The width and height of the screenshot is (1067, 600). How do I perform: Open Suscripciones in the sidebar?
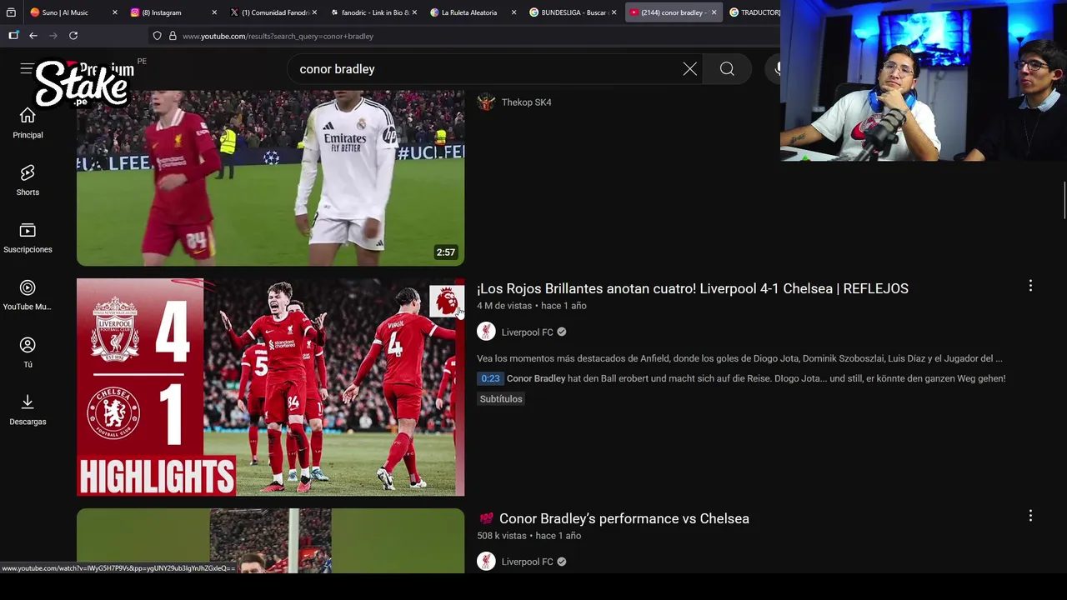[28, 237]
